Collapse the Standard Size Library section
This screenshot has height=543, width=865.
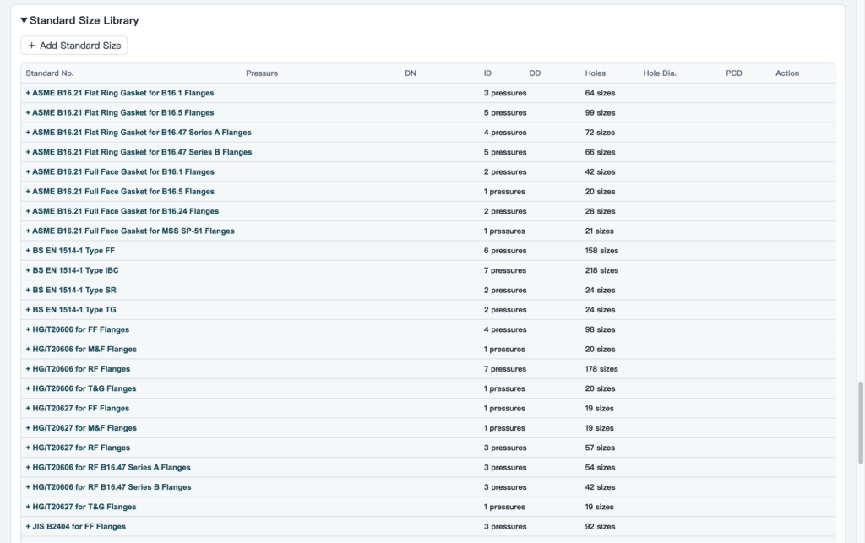(79, 20)
